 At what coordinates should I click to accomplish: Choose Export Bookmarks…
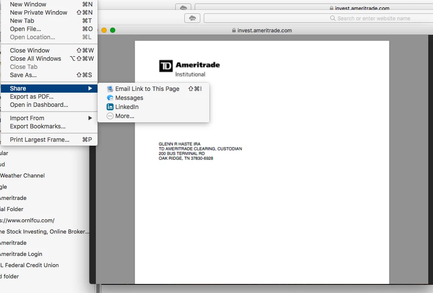coord(49,126)
